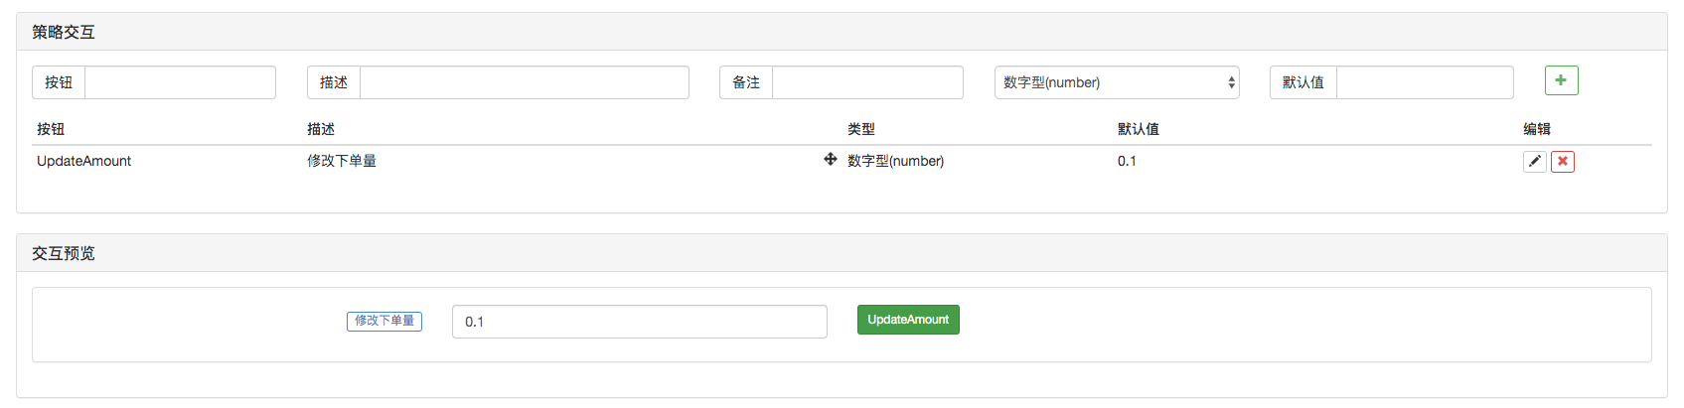The height and width of the screenshot is (408, 1684).
Task: Click the move handle icon in UpdateAmount row
Action: (831, 160)
